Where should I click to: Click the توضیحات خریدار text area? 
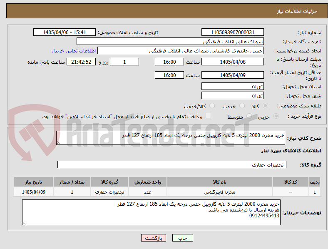coord(151,212)
